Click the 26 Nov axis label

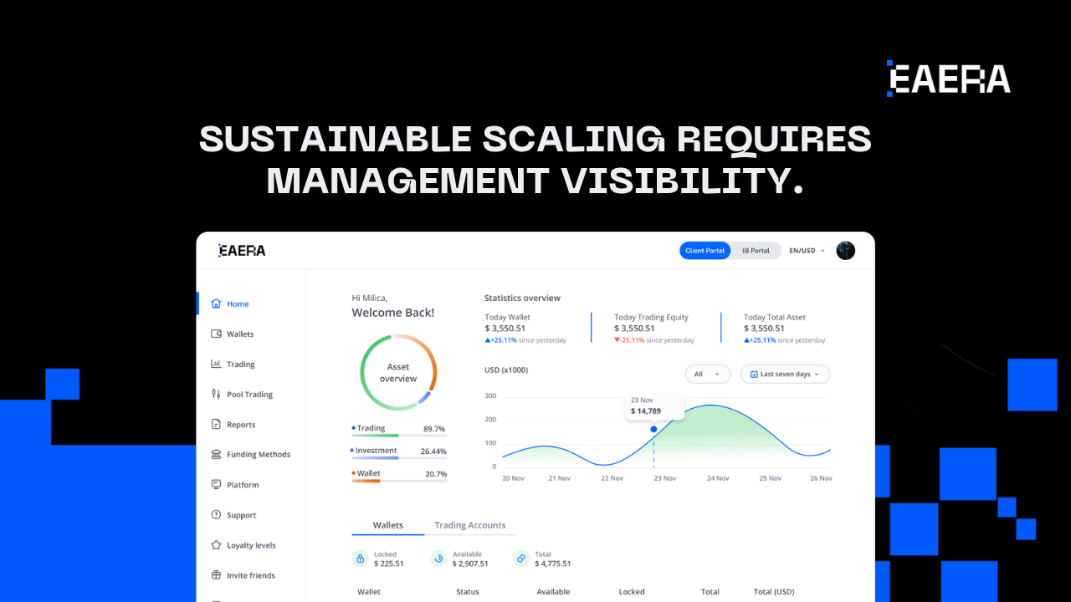point(821,478)
